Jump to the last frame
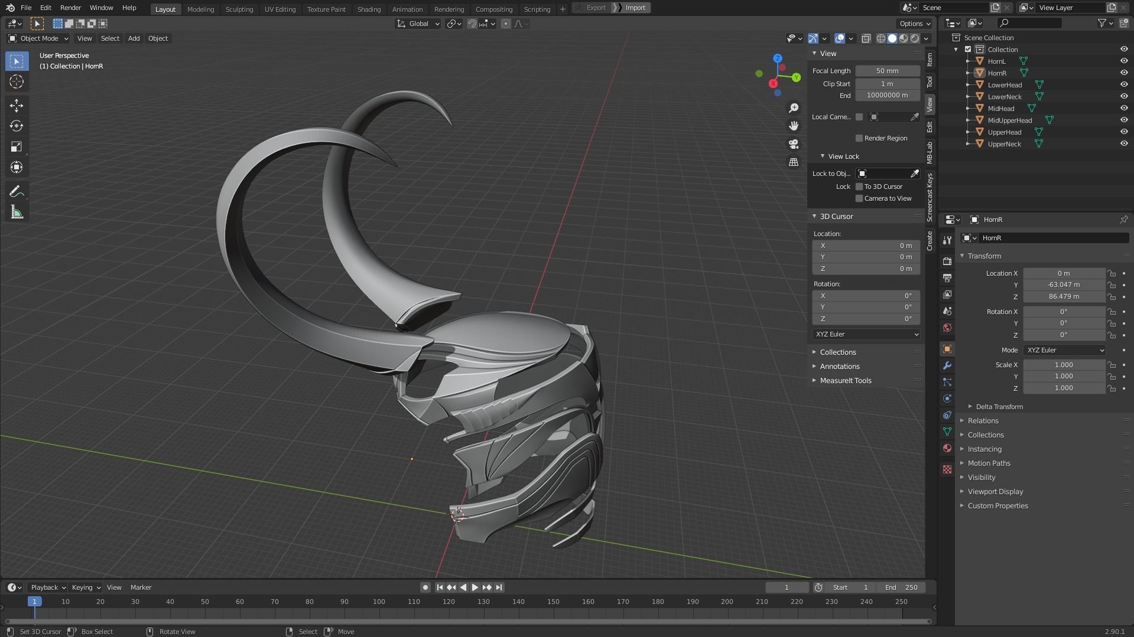1134x637 pixels. tap(499, 587)
